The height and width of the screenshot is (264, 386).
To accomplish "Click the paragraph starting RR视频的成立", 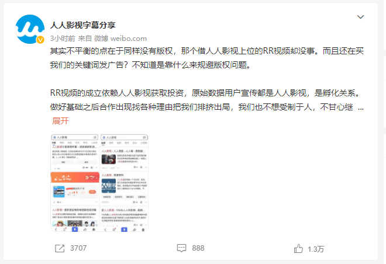I will pos(207,100).
